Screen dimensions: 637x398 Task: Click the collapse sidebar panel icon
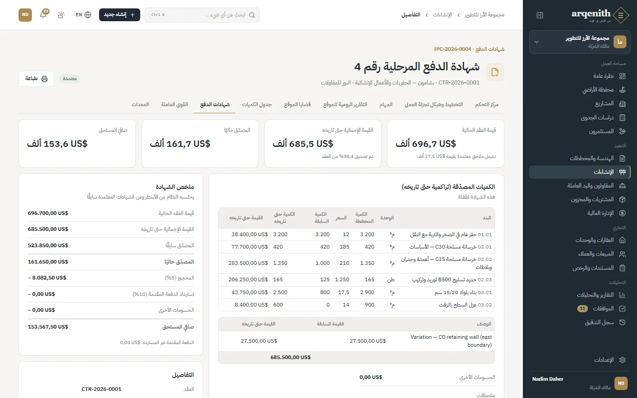pos(540,15)
